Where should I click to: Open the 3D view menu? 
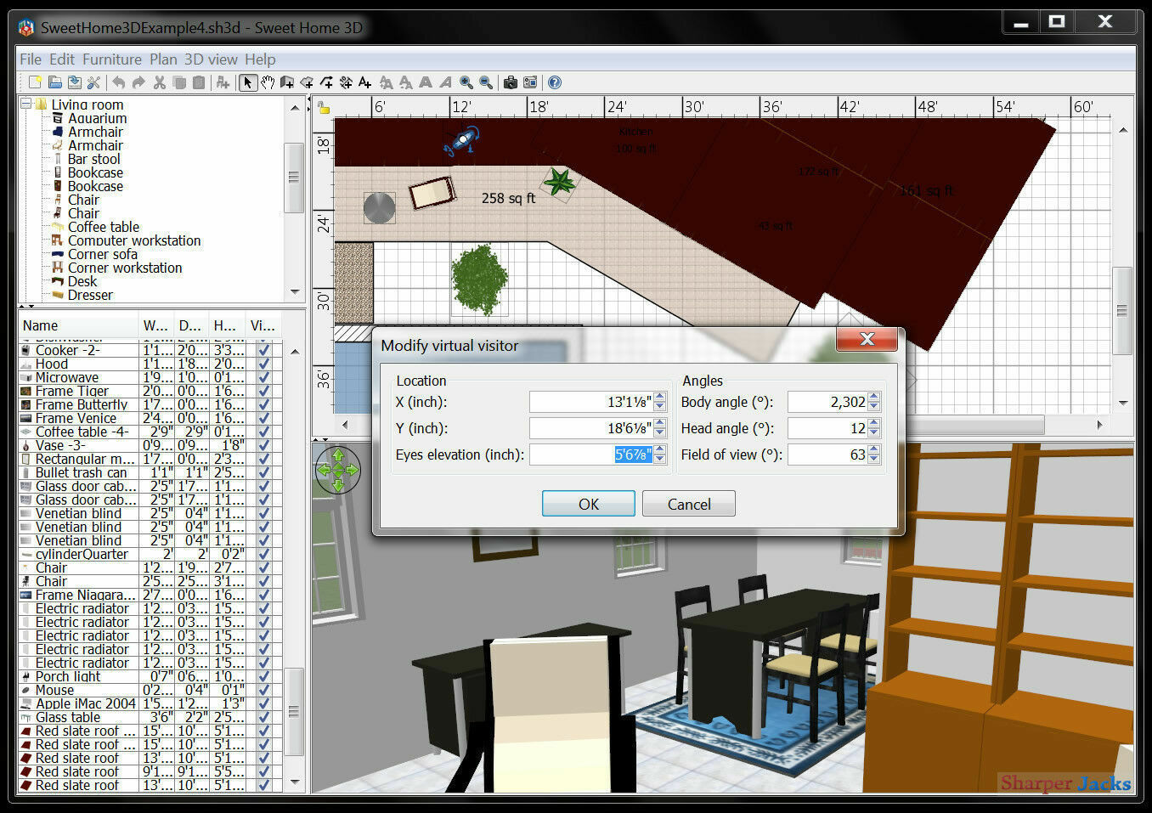[x=212, y=59]
